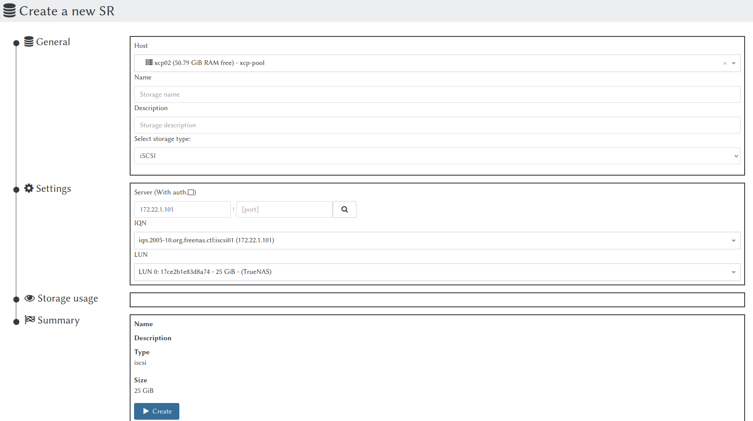The width and height of the screenshot is (753, 421).
Task: Click the play icon inside the Create button
Action: (x=146, y=411)
